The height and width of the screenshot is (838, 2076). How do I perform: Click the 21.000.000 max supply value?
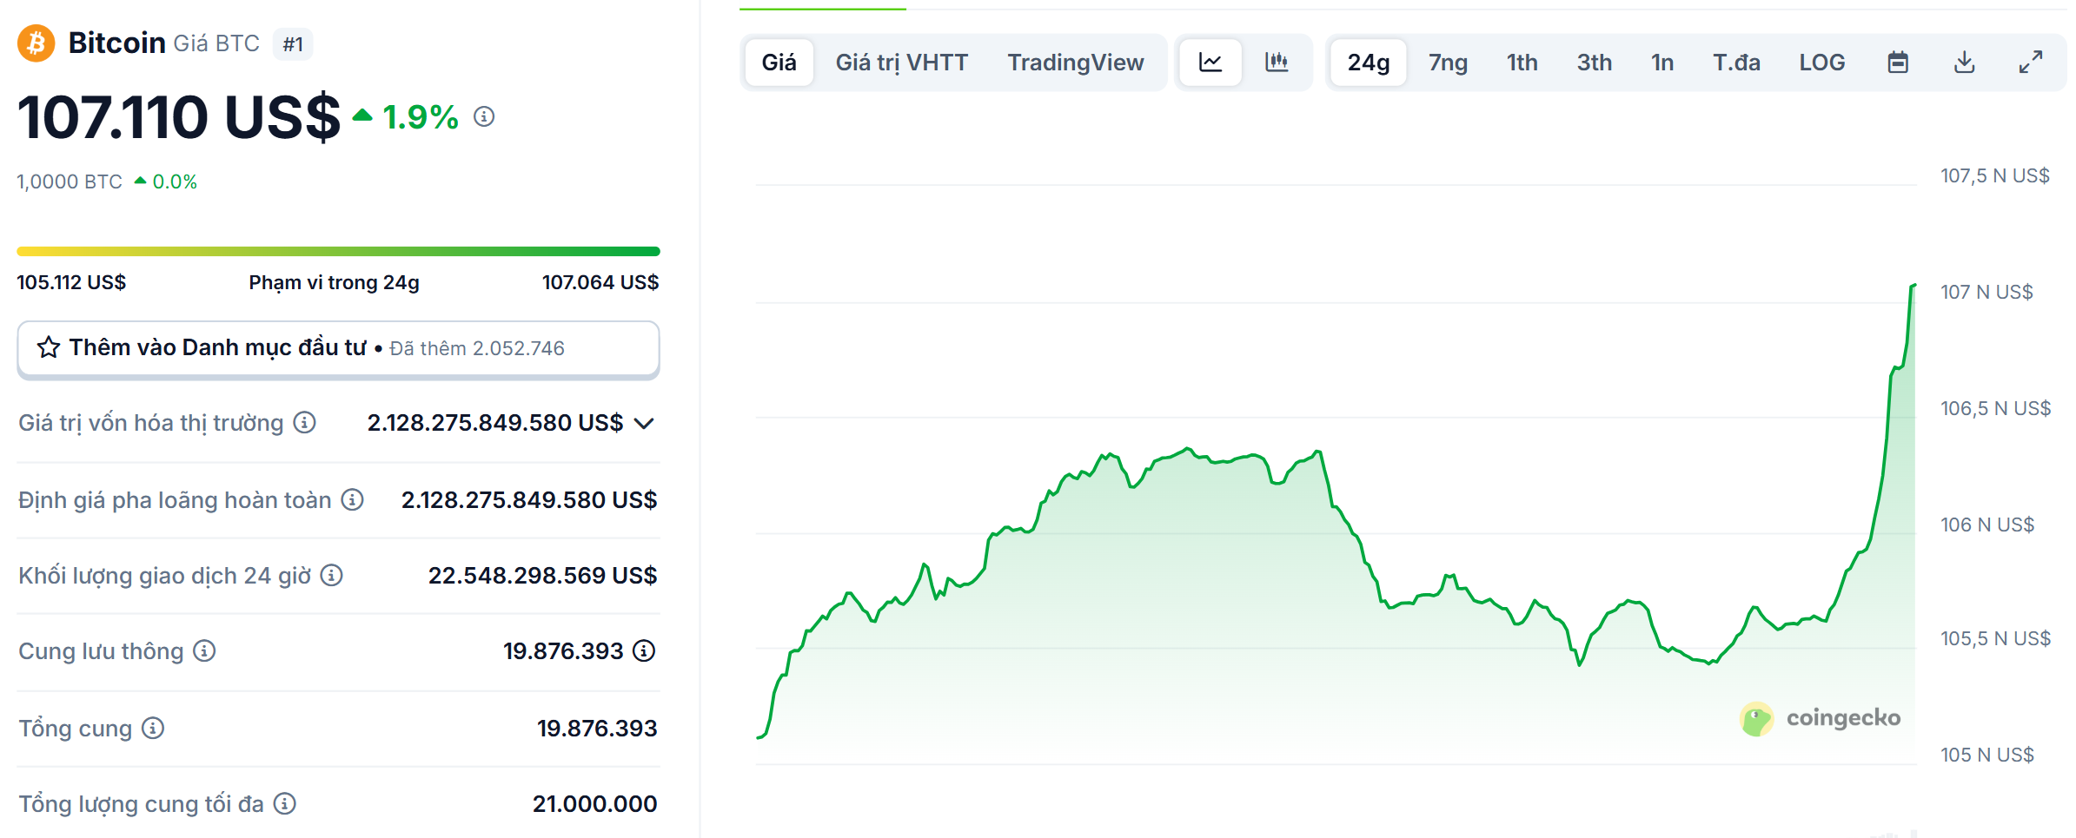[x=594, y=804]
